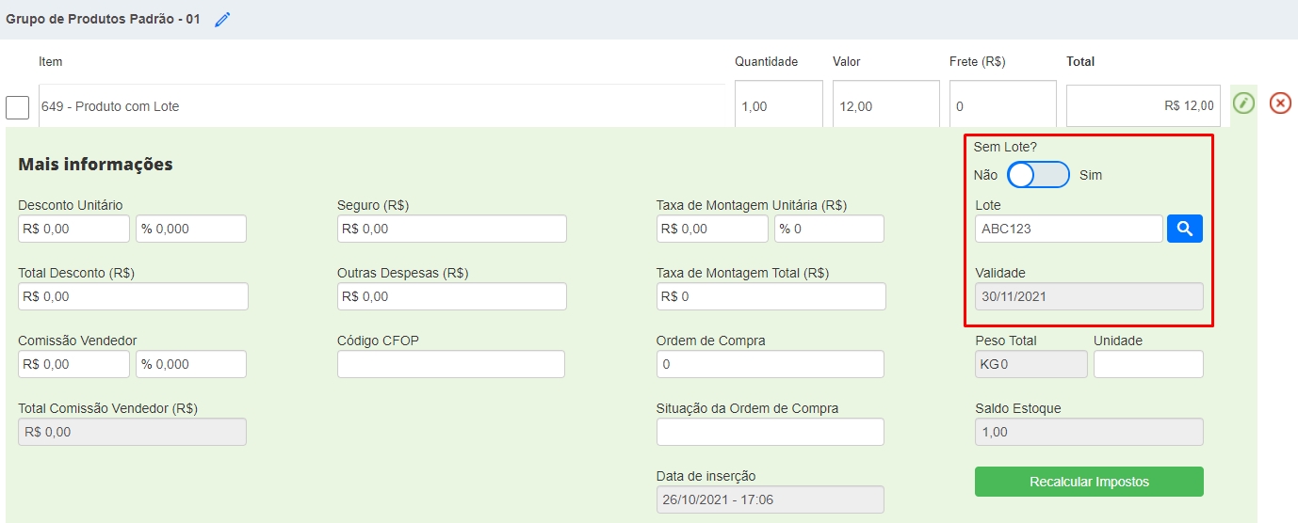Screen dimensions: 1298x523
Task: Edit the Outras Despesas (R$) field
Action: 451,296
